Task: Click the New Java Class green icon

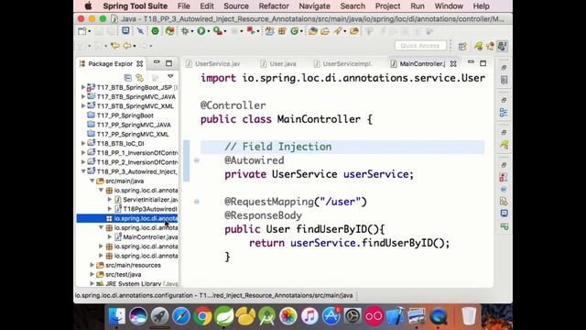Action: point(295,31)
